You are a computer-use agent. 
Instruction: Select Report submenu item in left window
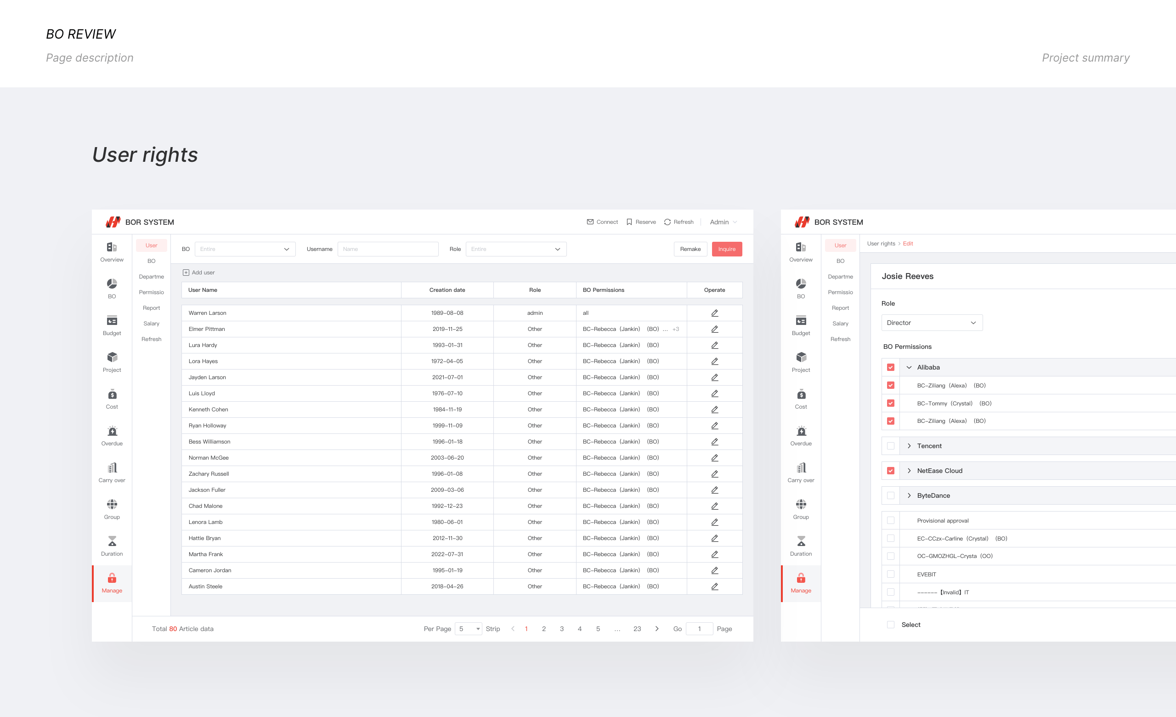coord(151,308)
